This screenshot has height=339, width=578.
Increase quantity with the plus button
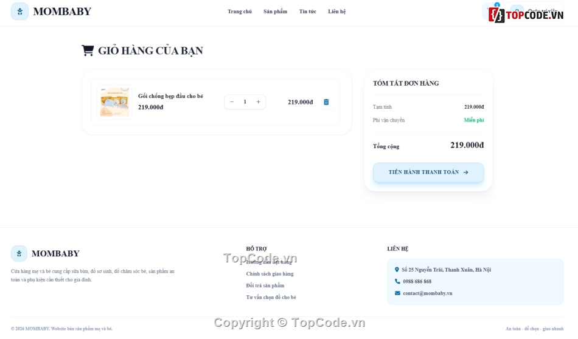[x=258, y=102]
